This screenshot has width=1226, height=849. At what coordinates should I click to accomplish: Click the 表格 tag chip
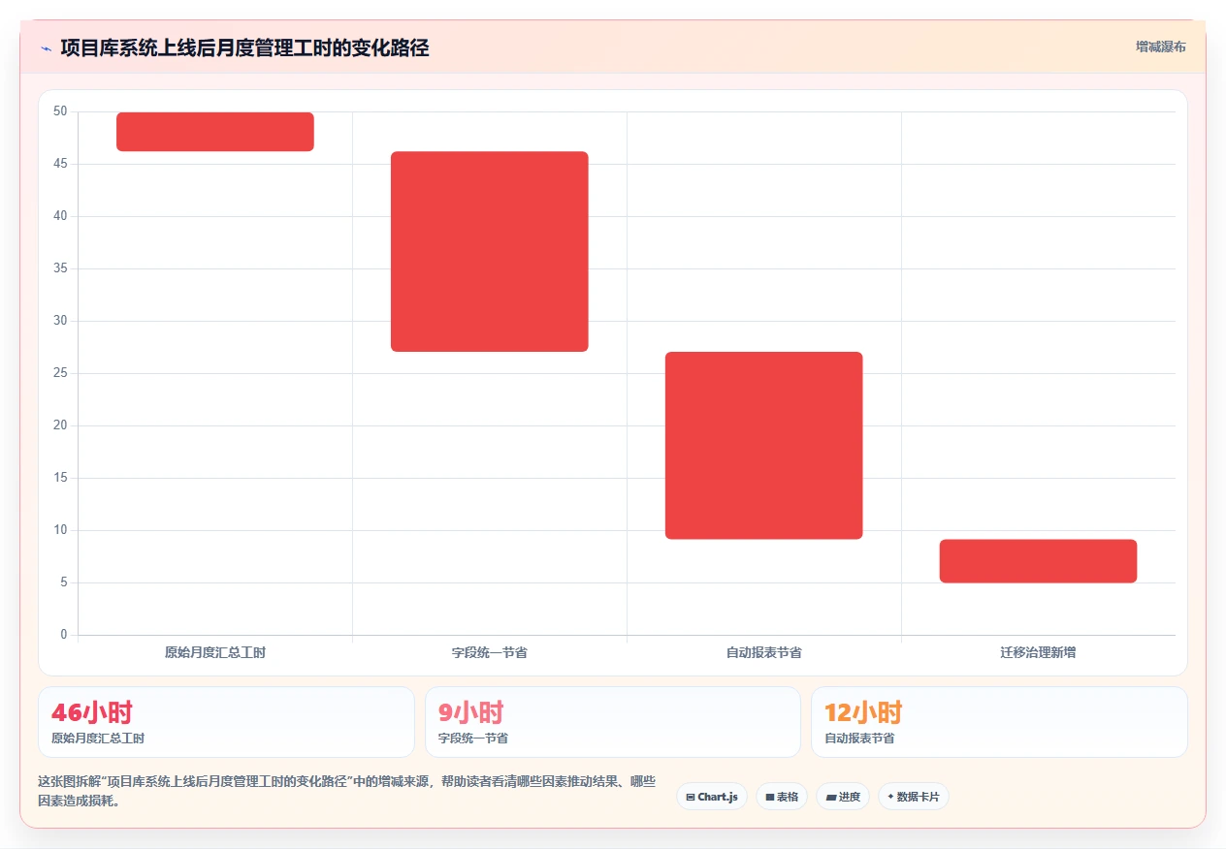[x=782, y=797]
